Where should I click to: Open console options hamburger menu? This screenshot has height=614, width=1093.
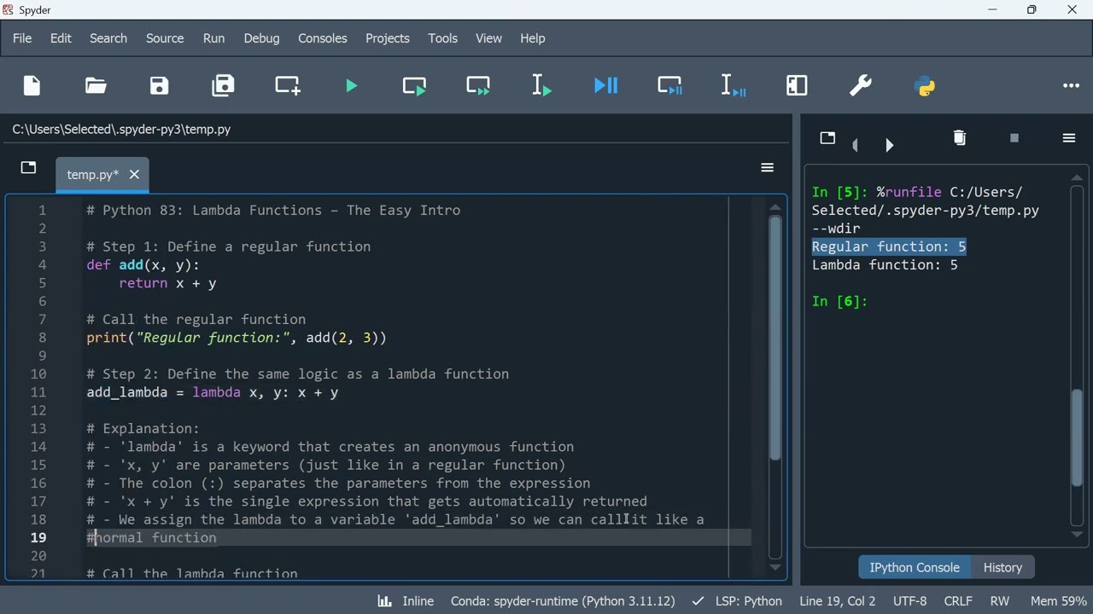point(1068,138)
